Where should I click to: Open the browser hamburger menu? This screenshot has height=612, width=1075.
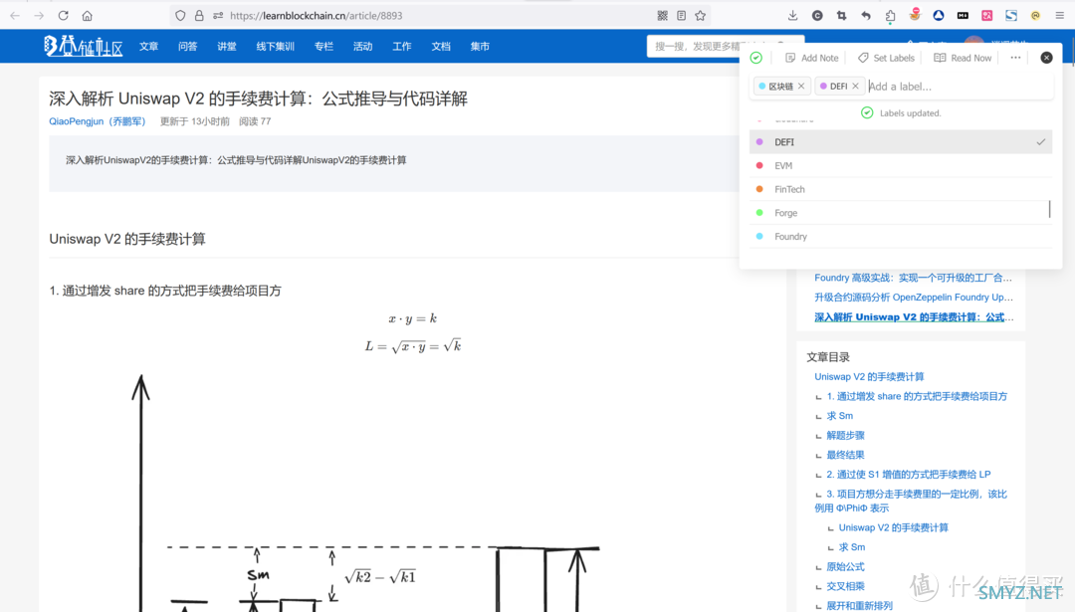[1060, 15]
